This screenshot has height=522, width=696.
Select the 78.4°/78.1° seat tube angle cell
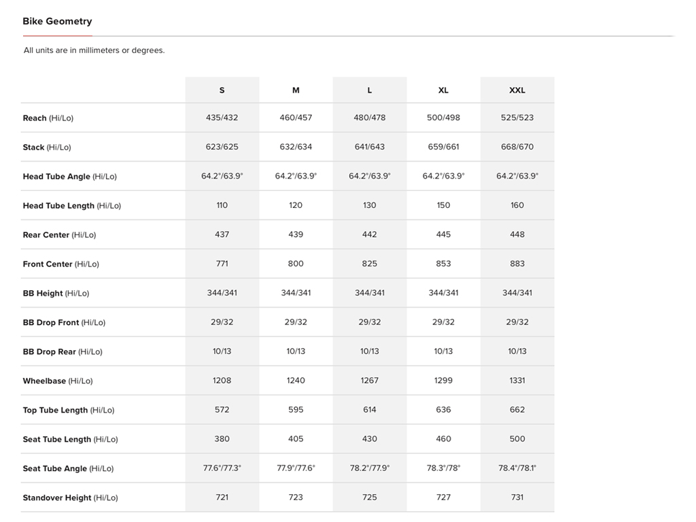tap(517, 468)
